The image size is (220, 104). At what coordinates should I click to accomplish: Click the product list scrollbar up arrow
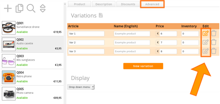pos(65,4)
